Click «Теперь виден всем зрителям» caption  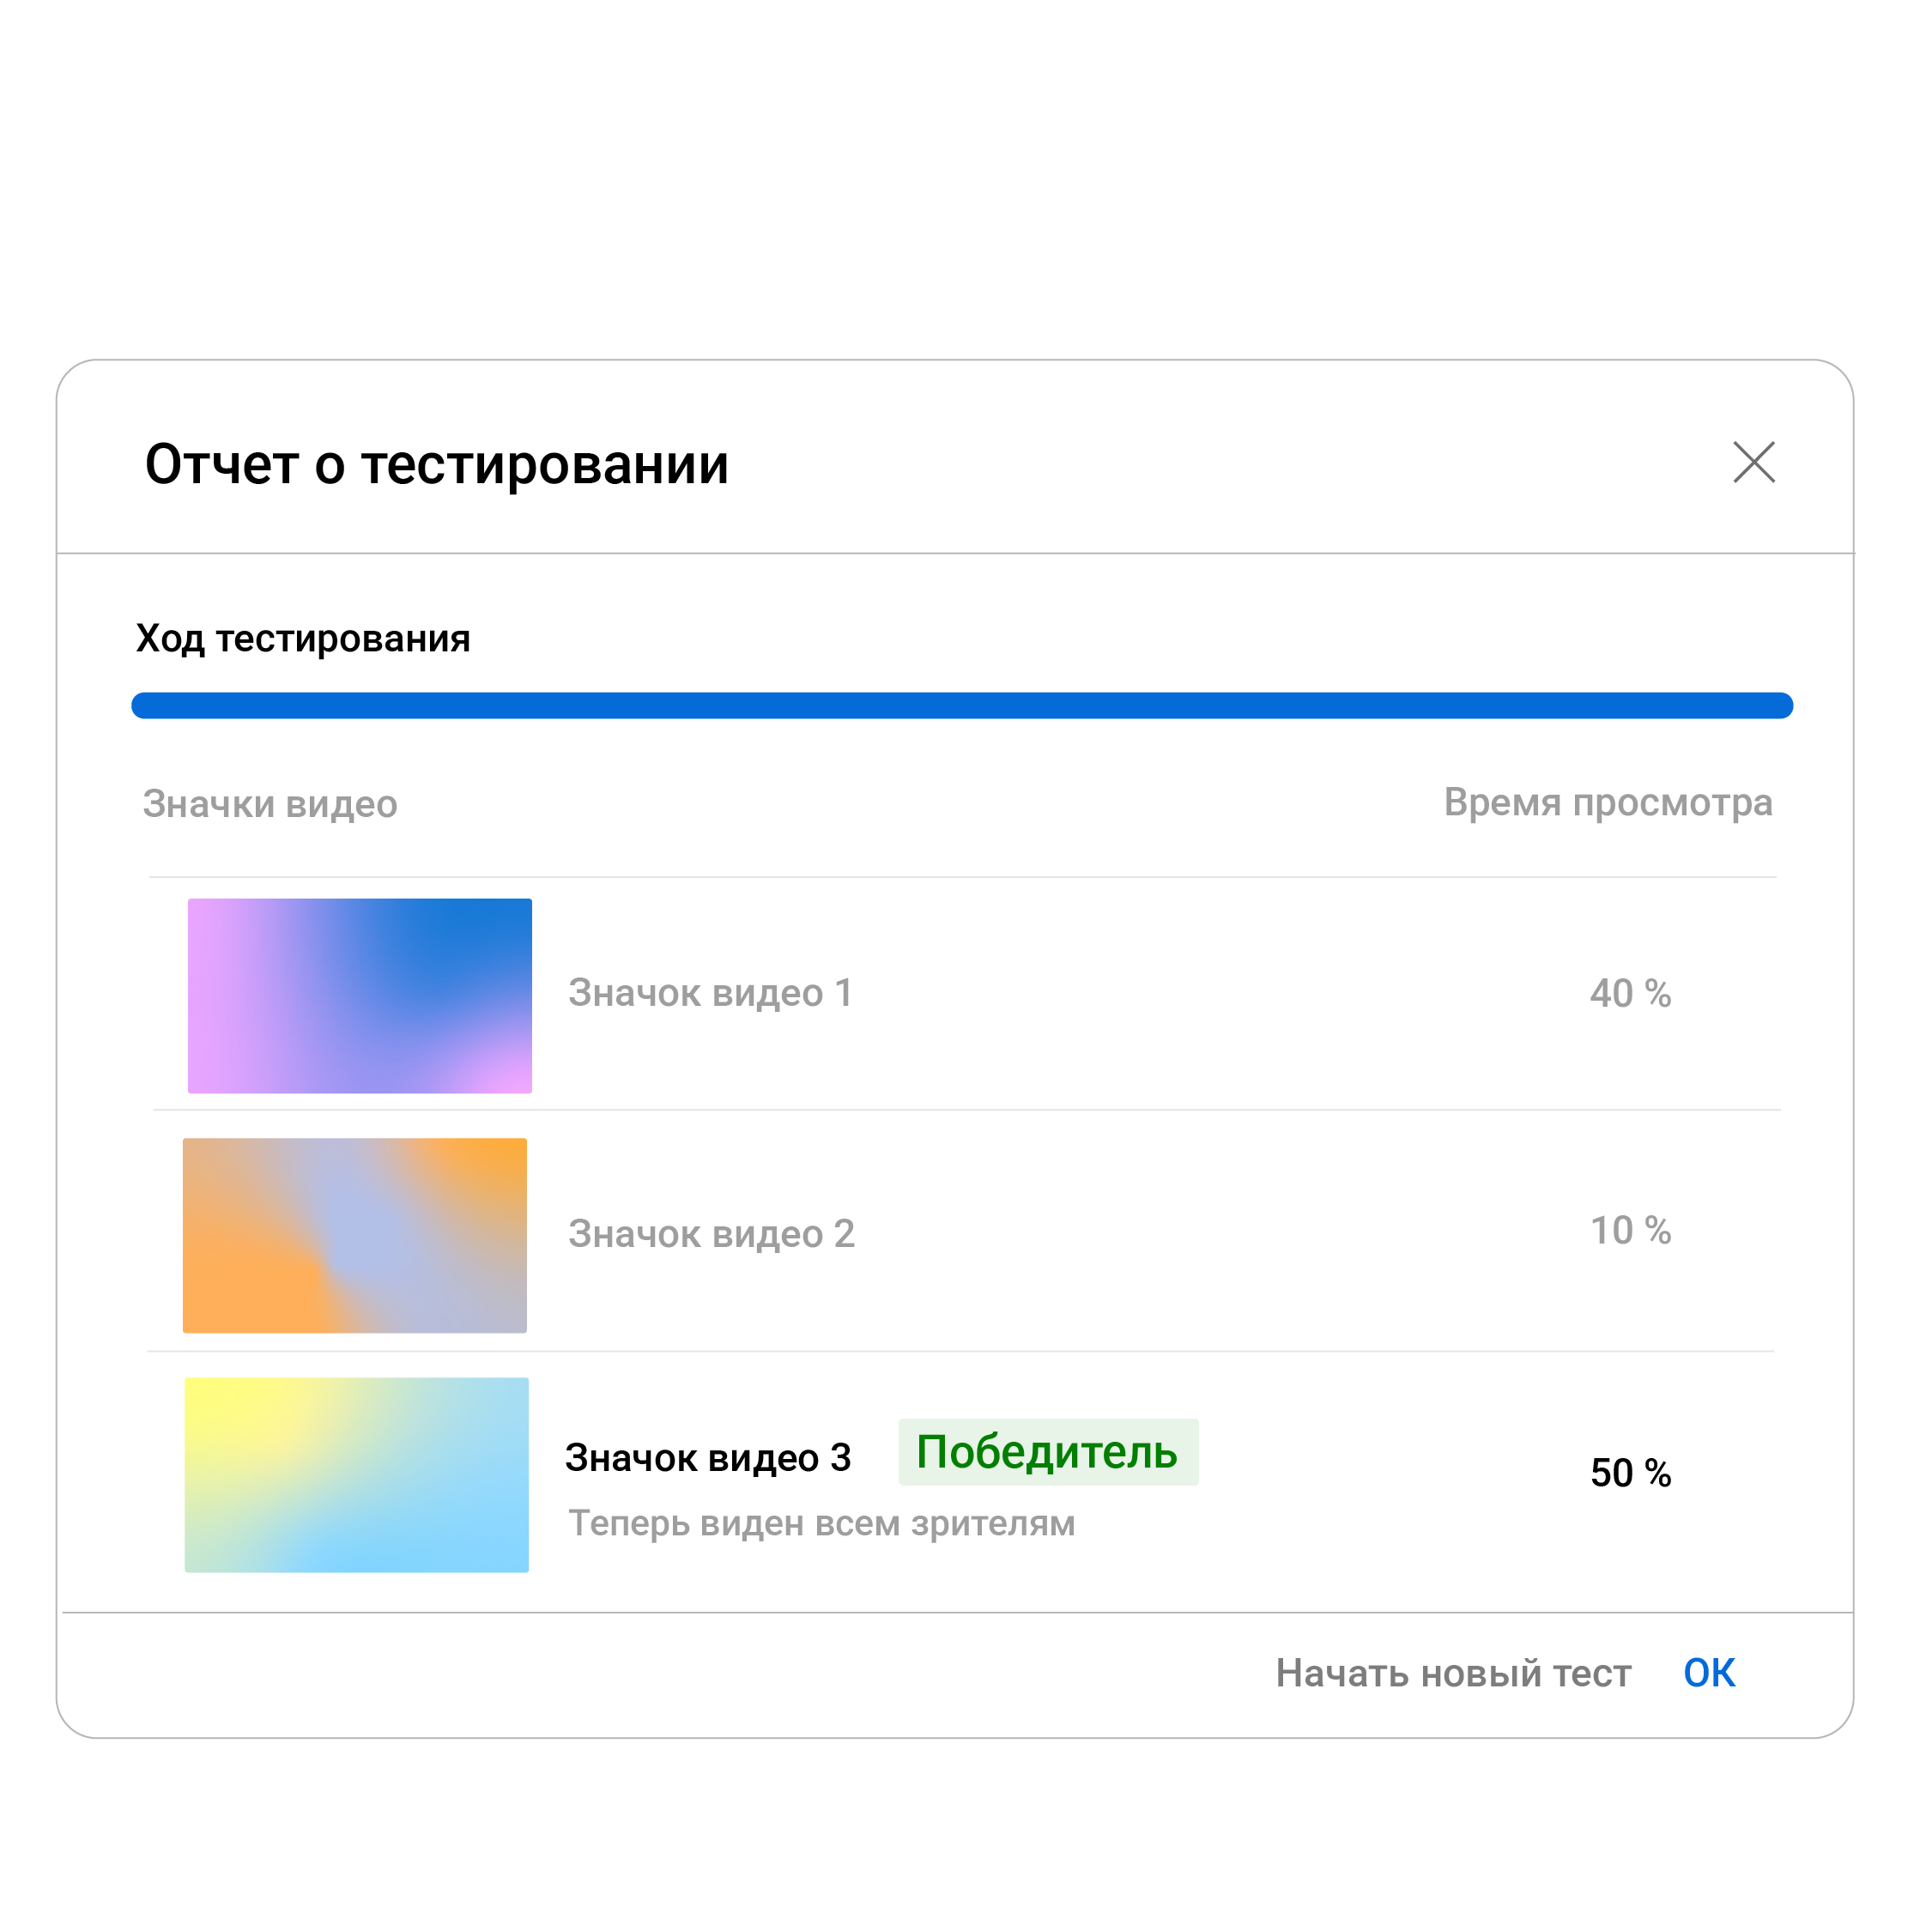pos(821,1523)
